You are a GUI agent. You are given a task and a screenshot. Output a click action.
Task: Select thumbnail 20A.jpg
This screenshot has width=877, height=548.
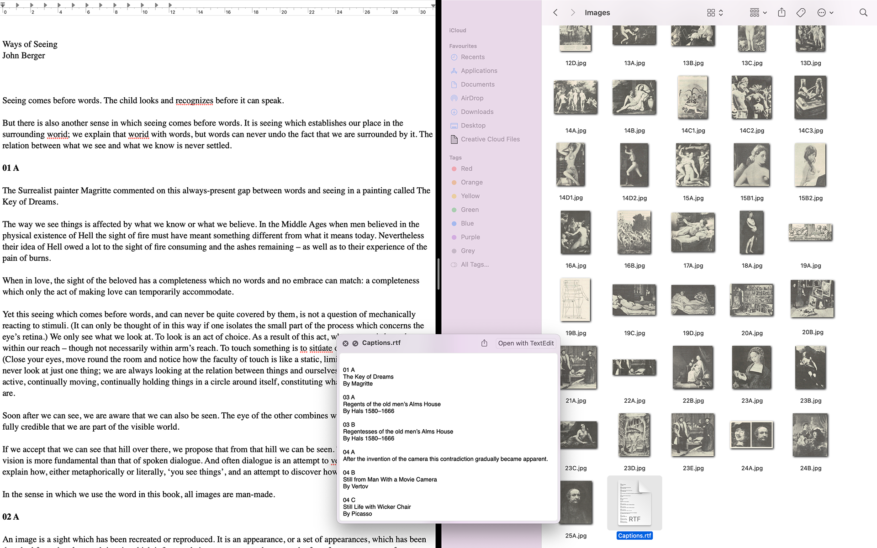tap(752, 300)
